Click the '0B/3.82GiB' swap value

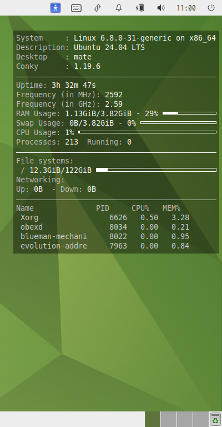[92, 123]
